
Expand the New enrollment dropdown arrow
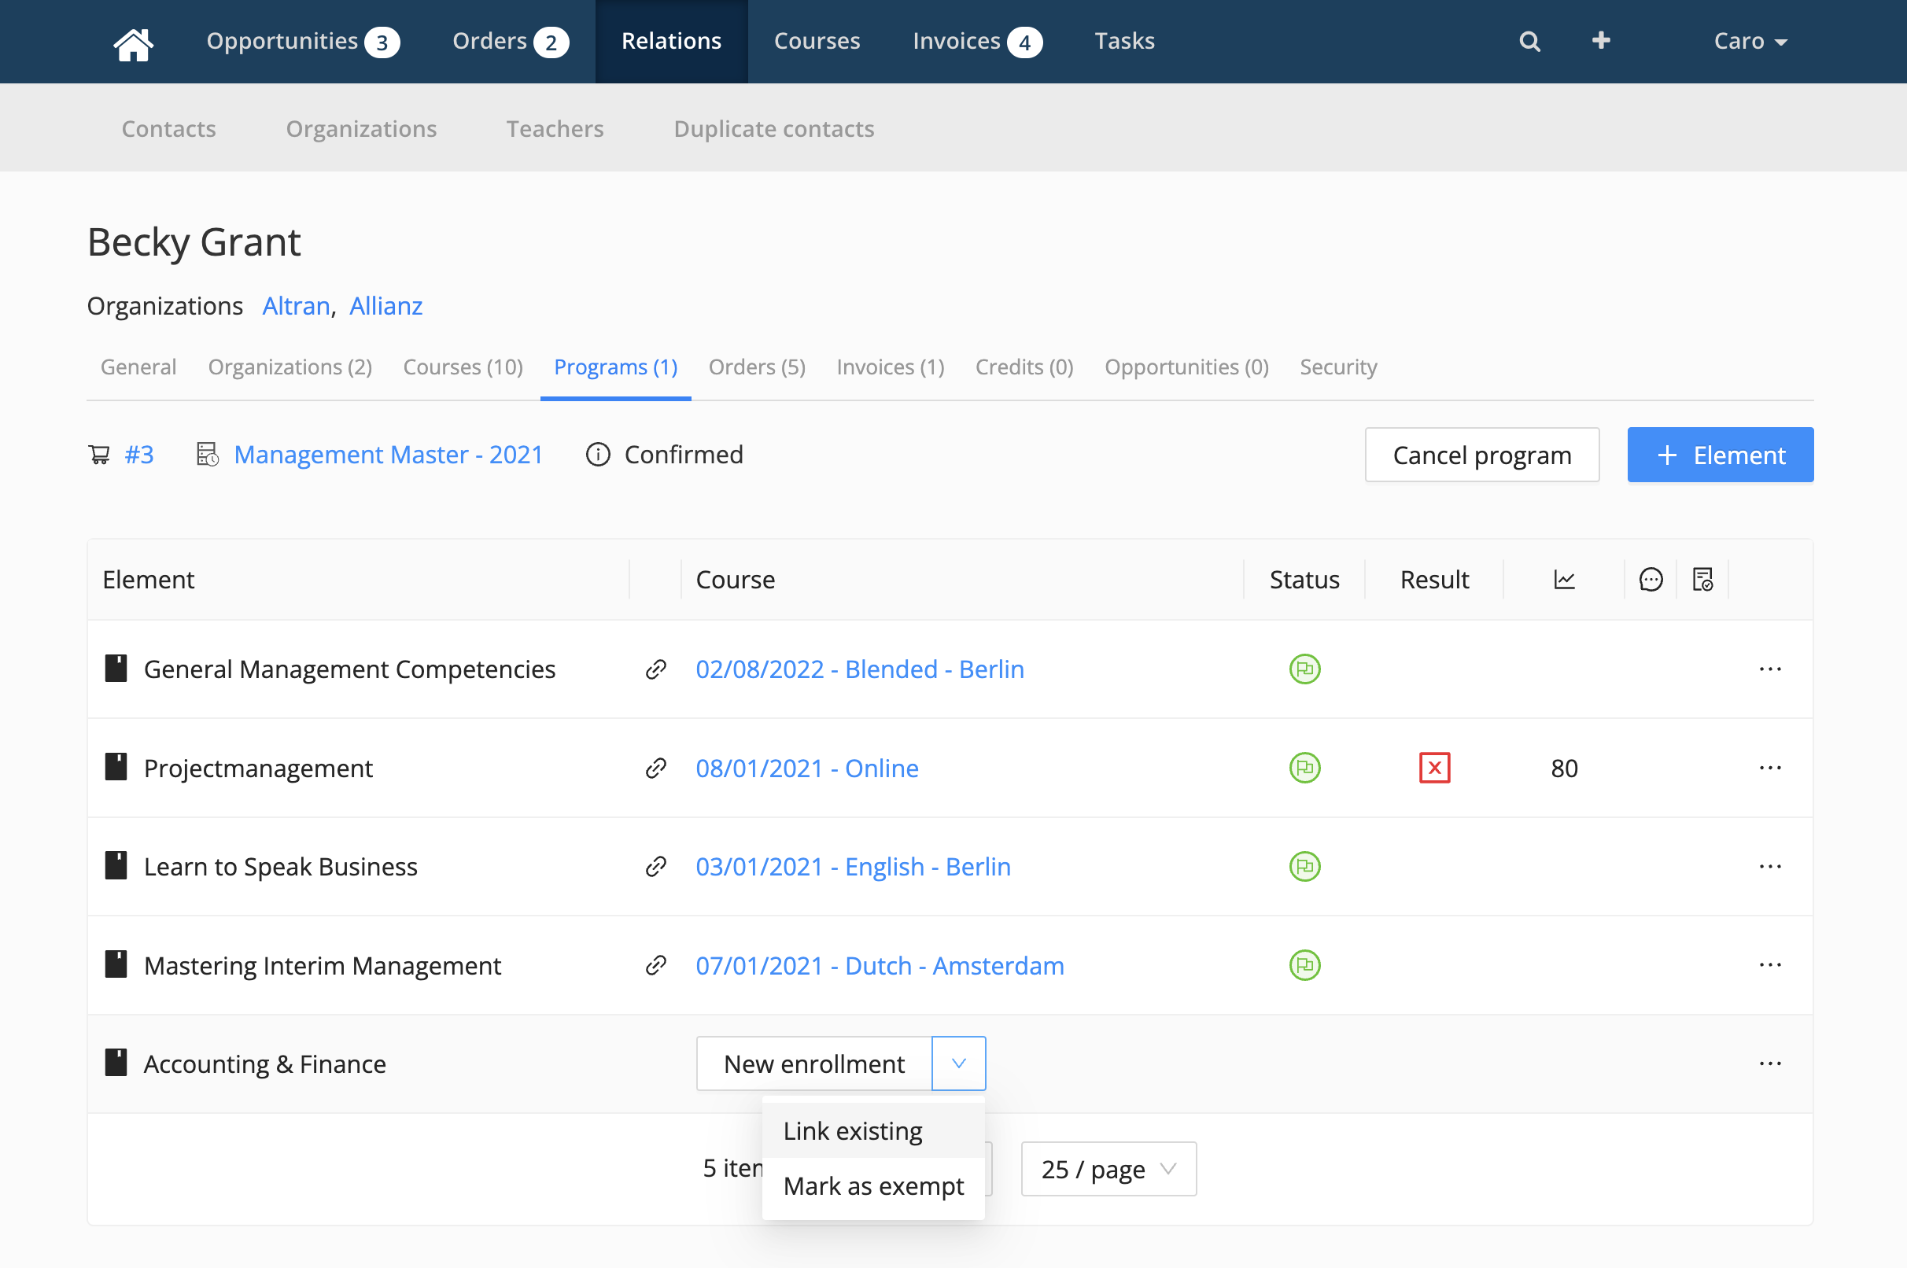[959, 1063]
